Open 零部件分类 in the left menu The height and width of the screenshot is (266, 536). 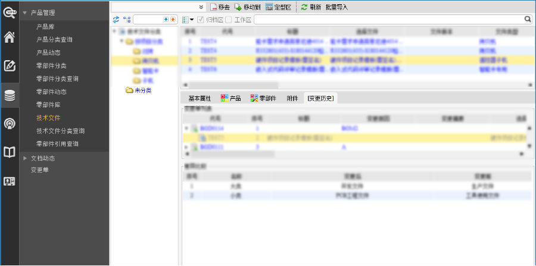coord(51,65)
